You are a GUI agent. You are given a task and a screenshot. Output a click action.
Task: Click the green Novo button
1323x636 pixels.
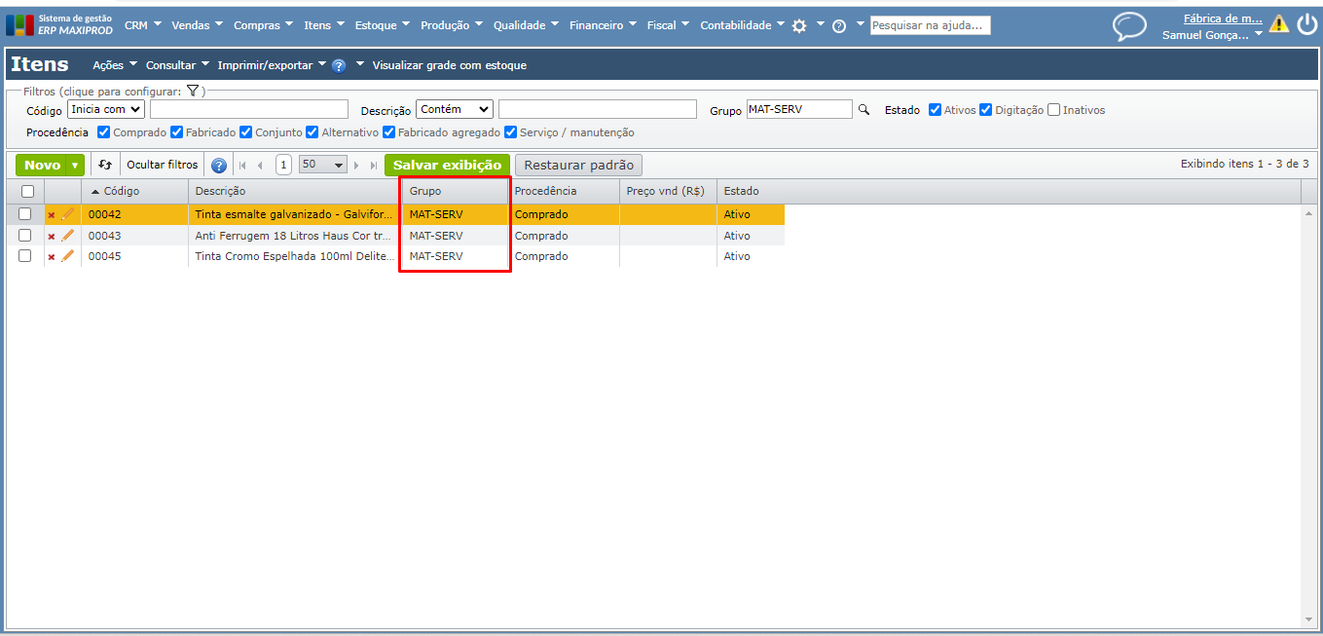(x=42, y=166)
